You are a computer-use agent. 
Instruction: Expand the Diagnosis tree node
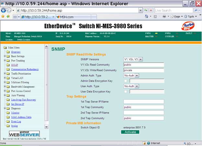(5, 108)
